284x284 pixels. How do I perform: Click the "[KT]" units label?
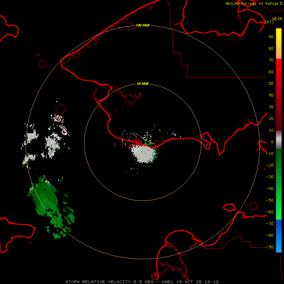coord(269,22)
